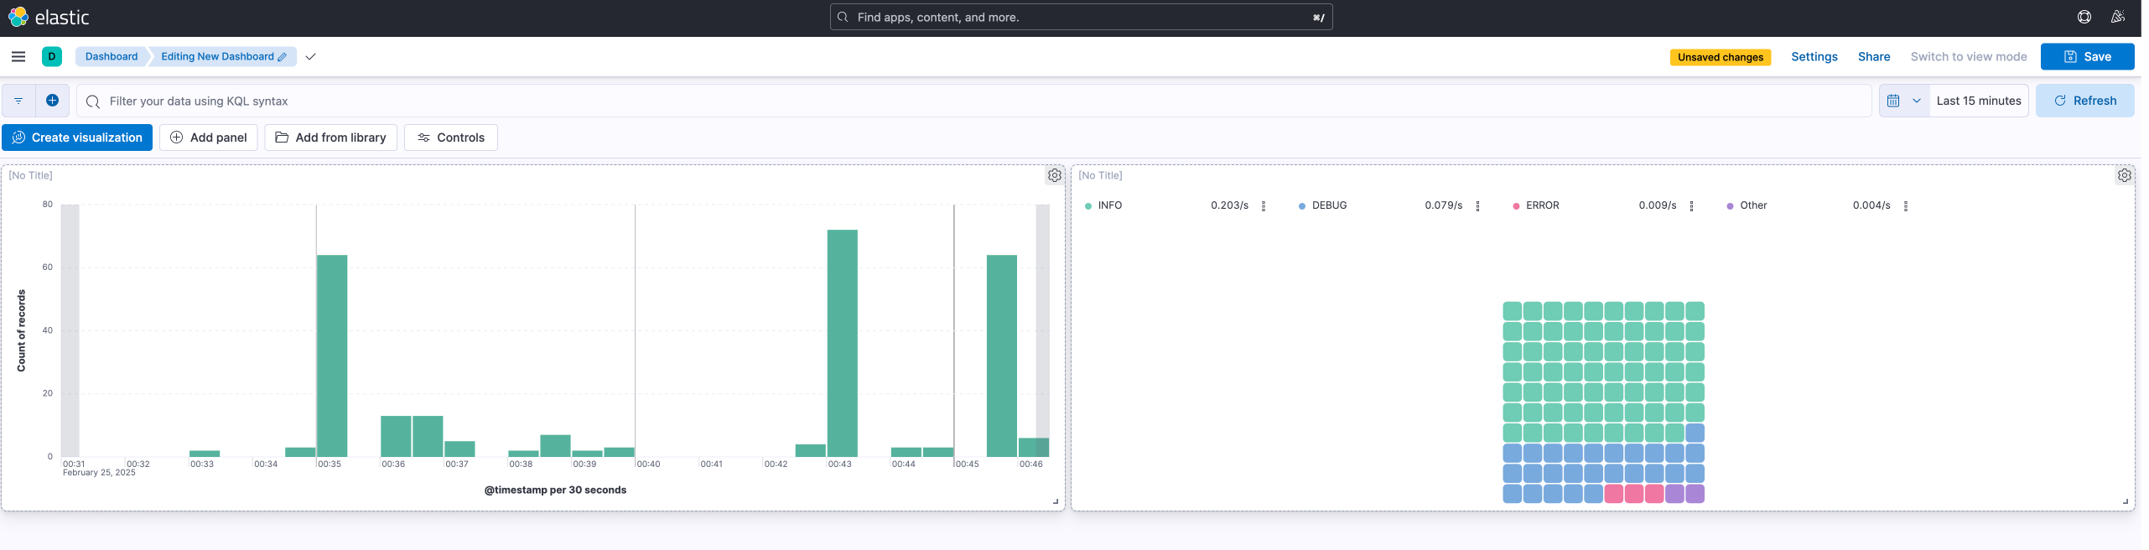
Task: Click the tall bar at 00:45
Action: coord(1002,355)
